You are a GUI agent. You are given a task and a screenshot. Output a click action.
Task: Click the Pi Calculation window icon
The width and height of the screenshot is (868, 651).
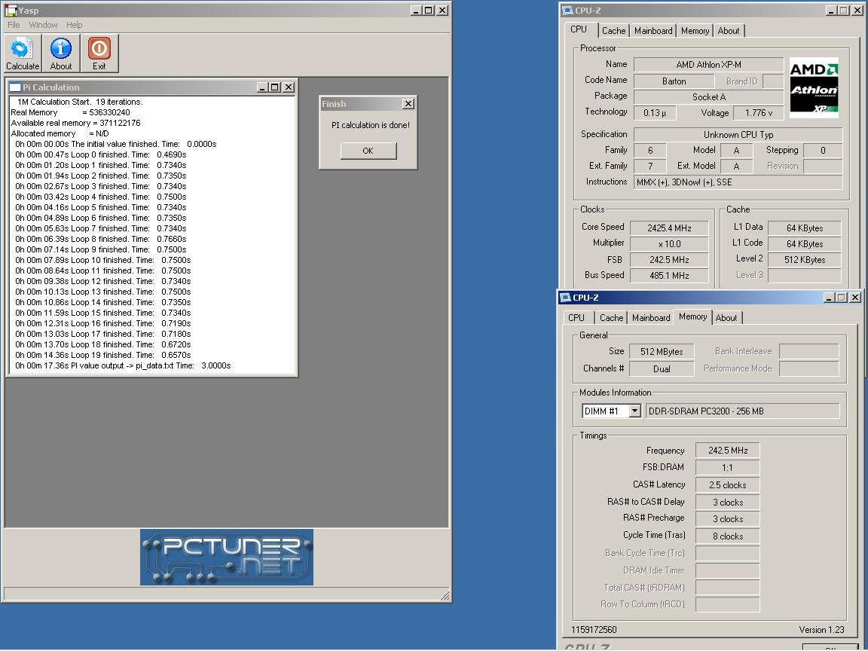coord(14,87)
